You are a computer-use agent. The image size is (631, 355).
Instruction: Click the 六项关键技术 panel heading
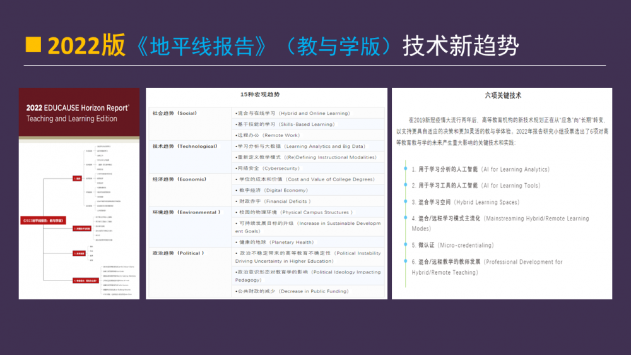pyautogui.click(x=503, y=95)
